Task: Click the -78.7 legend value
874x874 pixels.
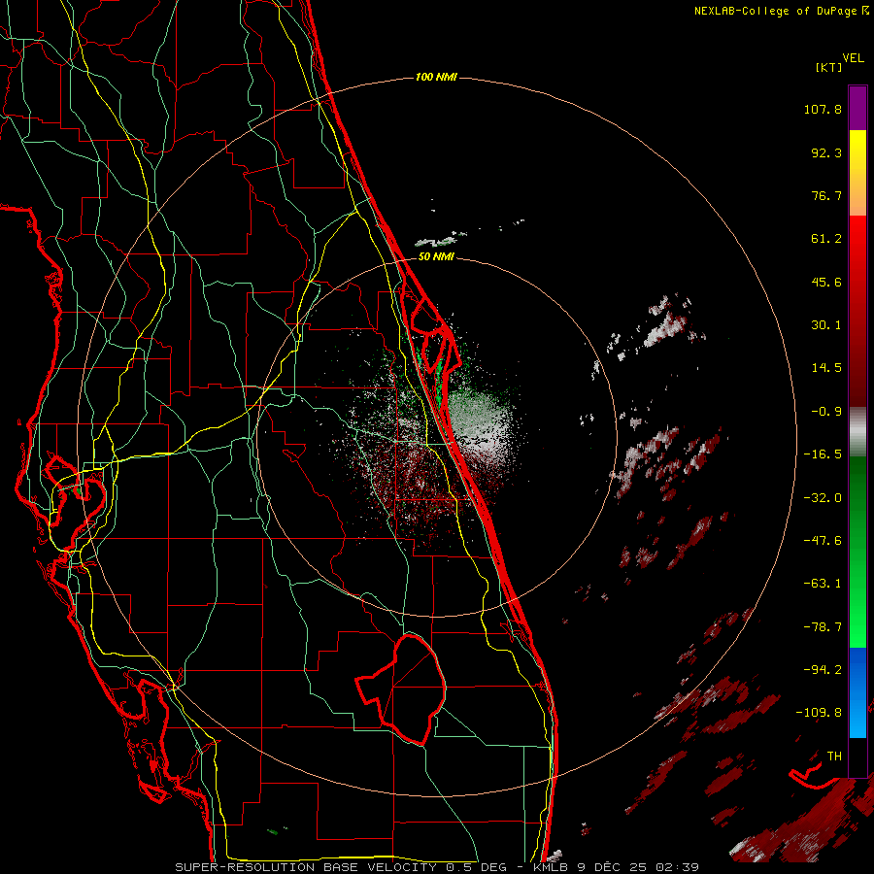Action: pos(823,627)
